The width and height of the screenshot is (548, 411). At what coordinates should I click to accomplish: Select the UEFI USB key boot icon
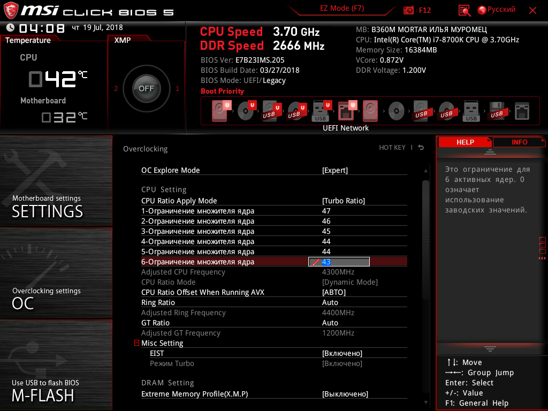coord(322,111)
